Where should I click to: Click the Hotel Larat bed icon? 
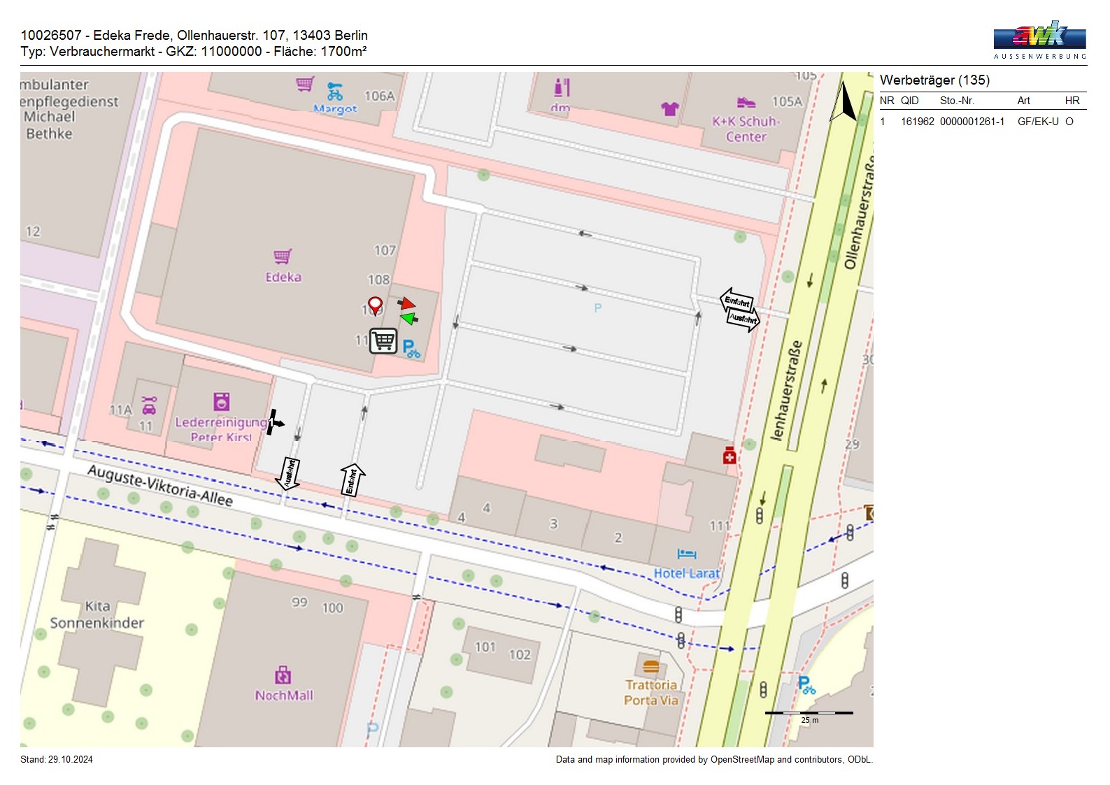[686, 554]
